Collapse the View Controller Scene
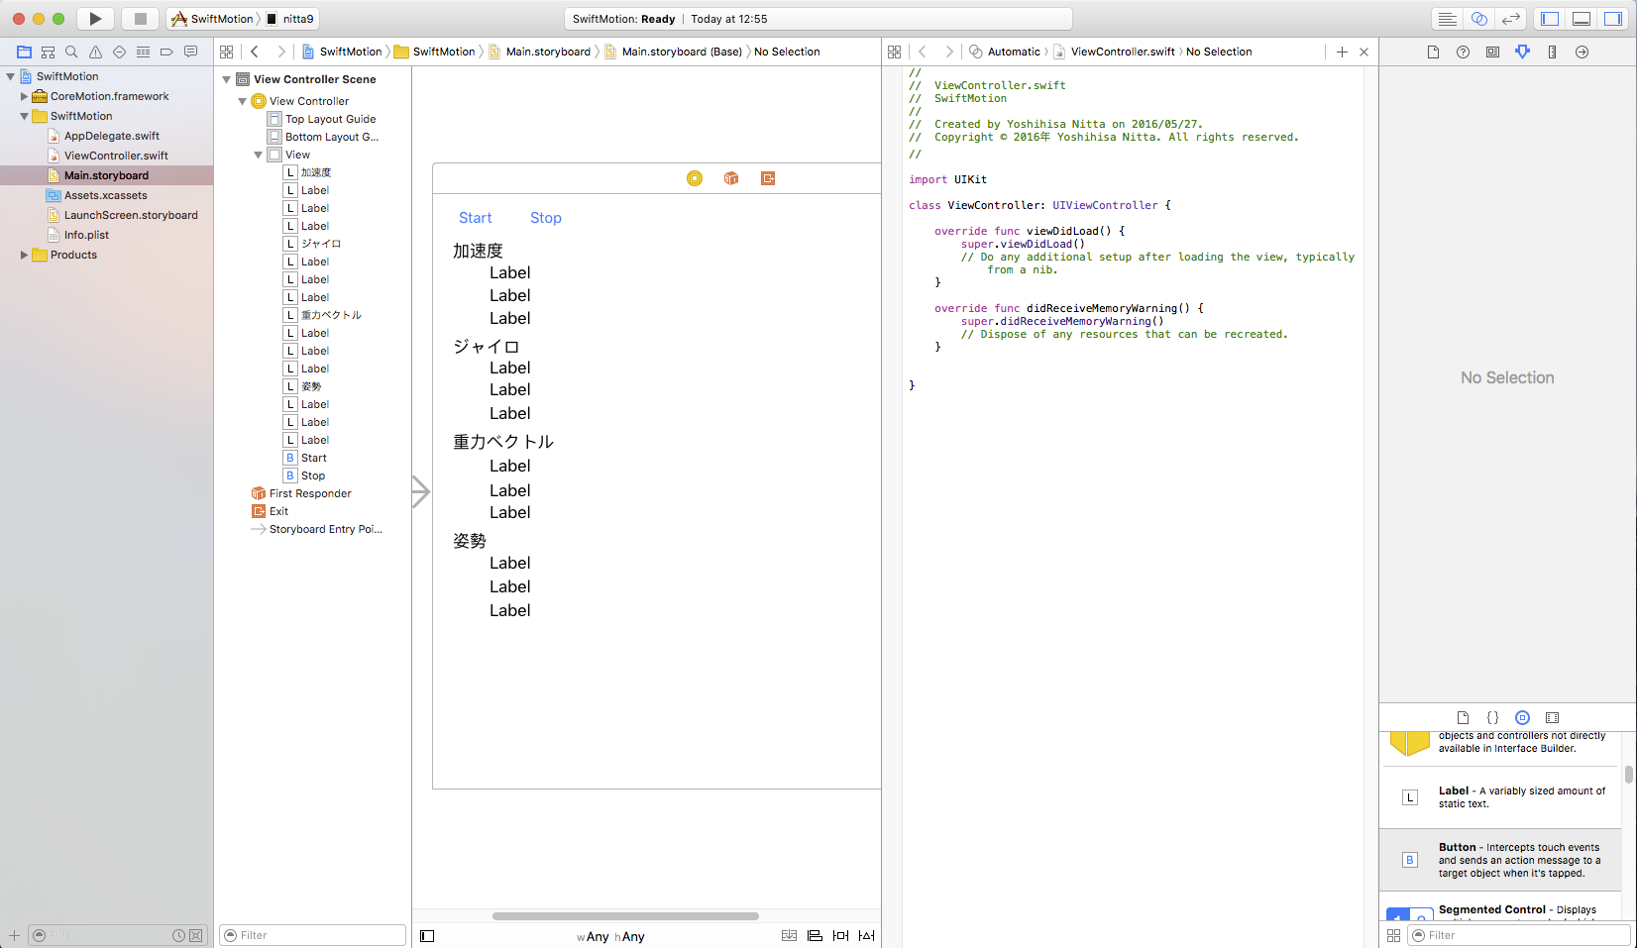This screenshot has height=948, width=1637. pos(227,79)
